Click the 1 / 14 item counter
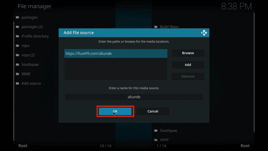Image resolution: width=268 pixels, height=151 pixels. click(161, 146)
